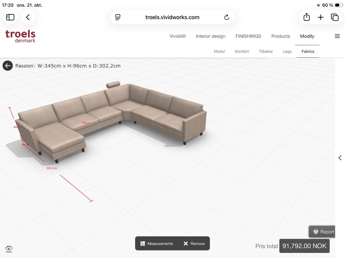Screen dimensions: 345x258
Task: Remove the selected sofa
Action: (194, 244)
